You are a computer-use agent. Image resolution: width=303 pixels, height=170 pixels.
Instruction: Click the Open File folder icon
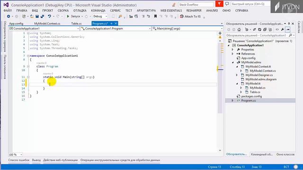32,17
